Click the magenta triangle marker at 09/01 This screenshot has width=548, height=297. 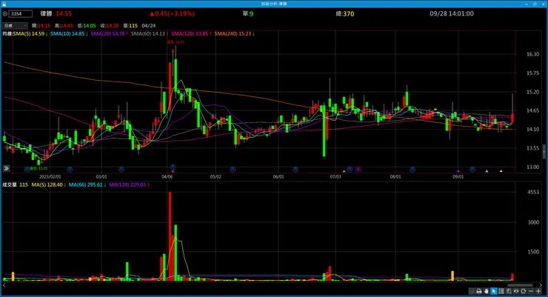tap(458, 171)
